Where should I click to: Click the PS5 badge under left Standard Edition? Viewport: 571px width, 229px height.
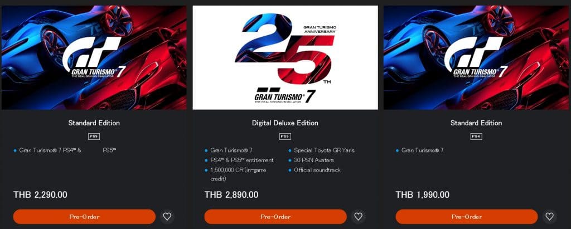coord(94,137)
